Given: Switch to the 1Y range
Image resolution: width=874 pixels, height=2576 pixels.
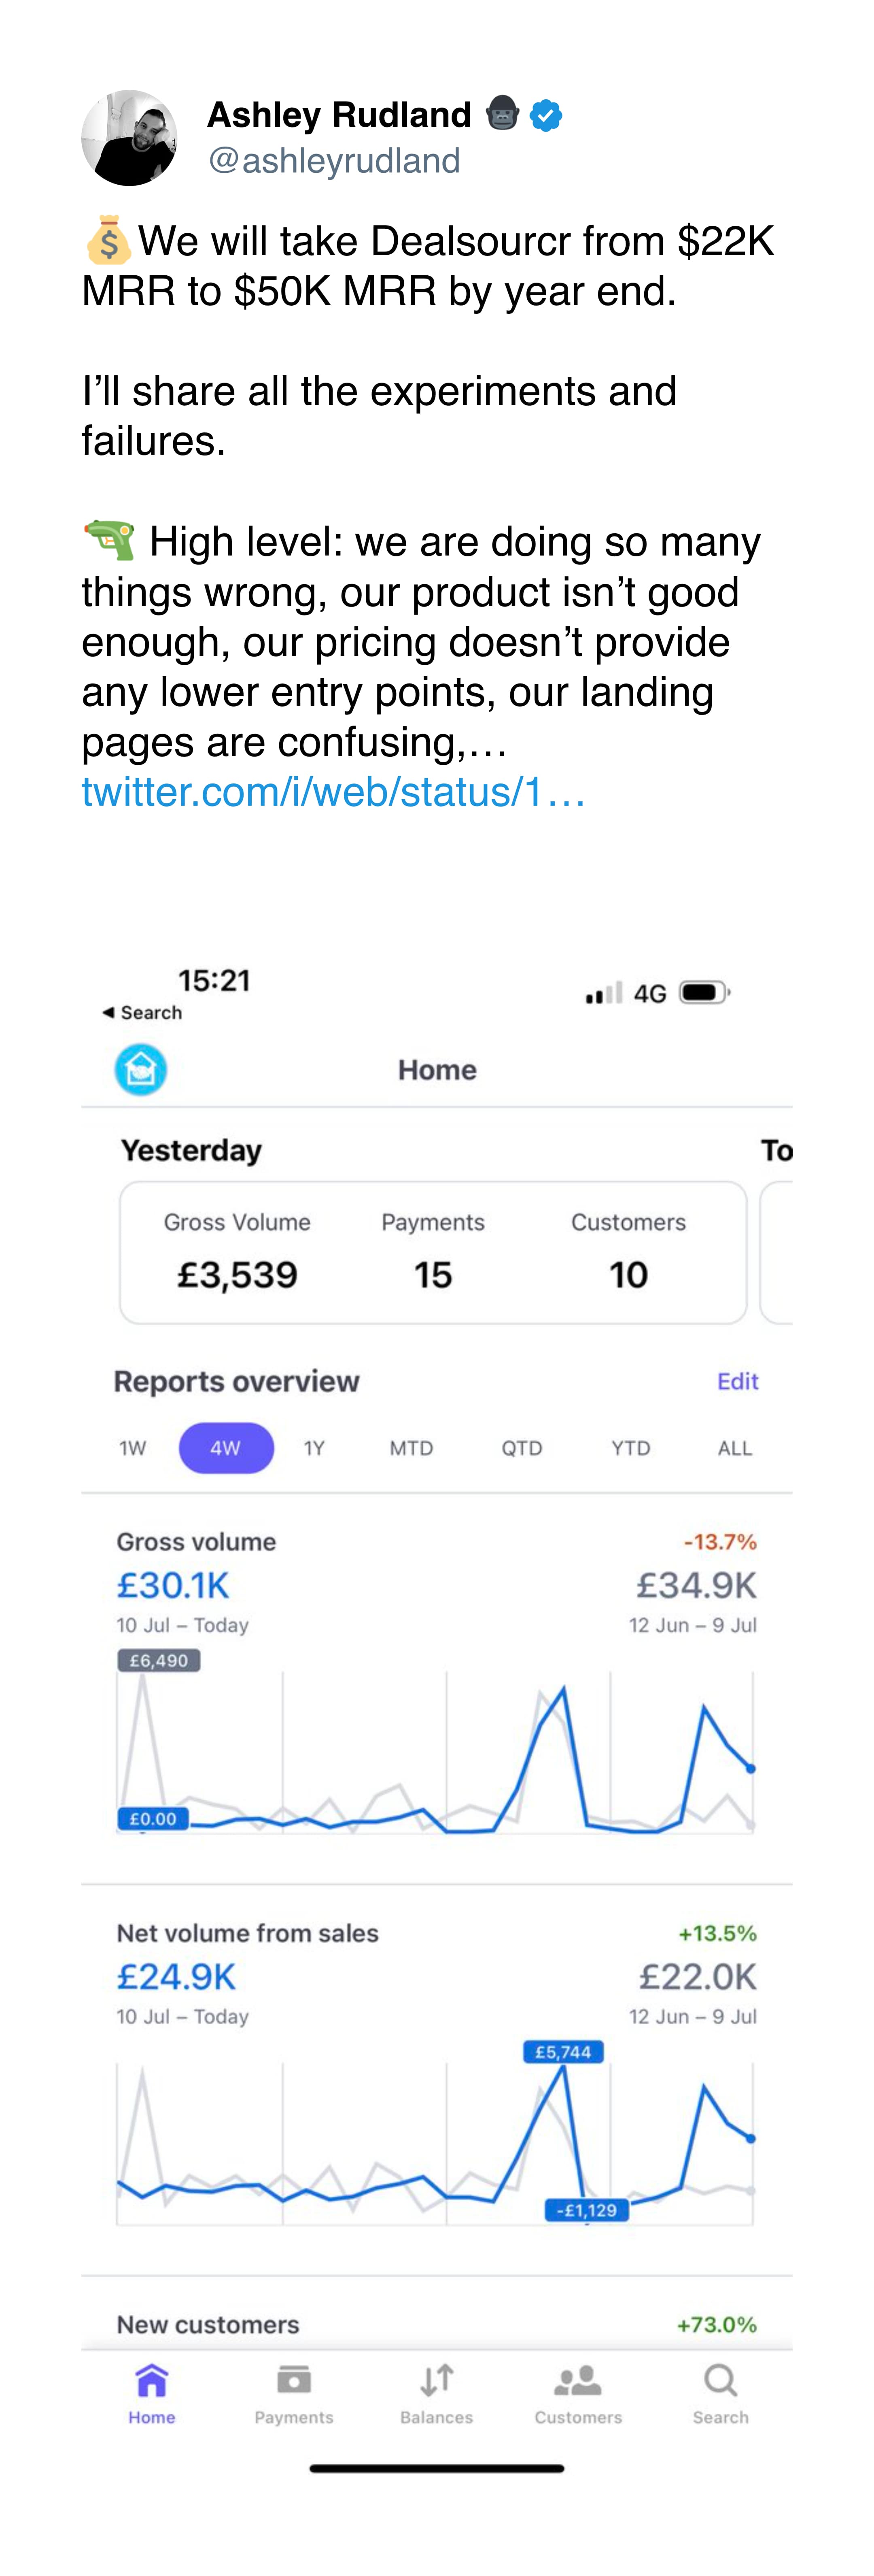Looking at the screenshot, I should [315, 1448].
